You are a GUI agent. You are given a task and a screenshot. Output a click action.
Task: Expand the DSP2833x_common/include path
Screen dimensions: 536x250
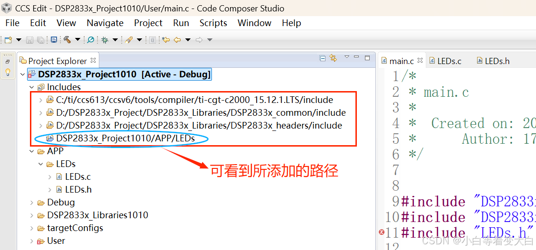tap(41, 112)
